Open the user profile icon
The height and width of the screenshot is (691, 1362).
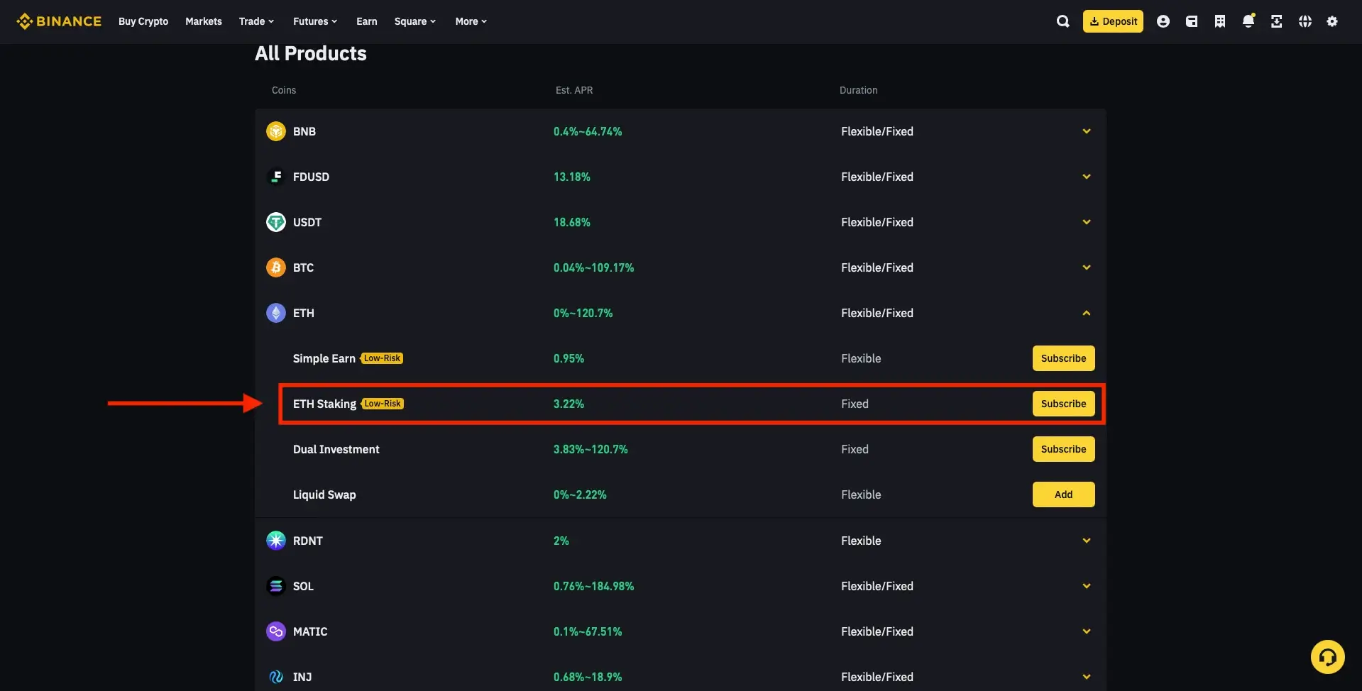point(1163,21)
